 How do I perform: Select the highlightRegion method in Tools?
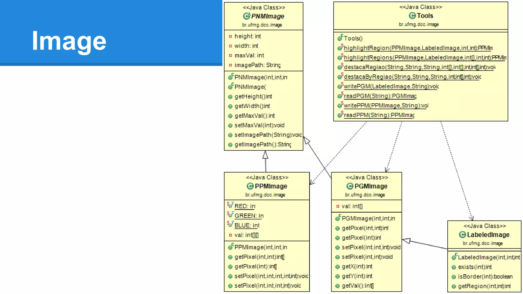pos(418,48)
